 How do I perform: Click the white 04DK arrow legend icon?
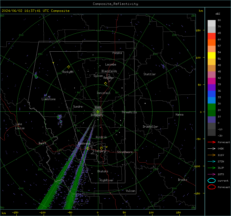(x=211, y=148)
